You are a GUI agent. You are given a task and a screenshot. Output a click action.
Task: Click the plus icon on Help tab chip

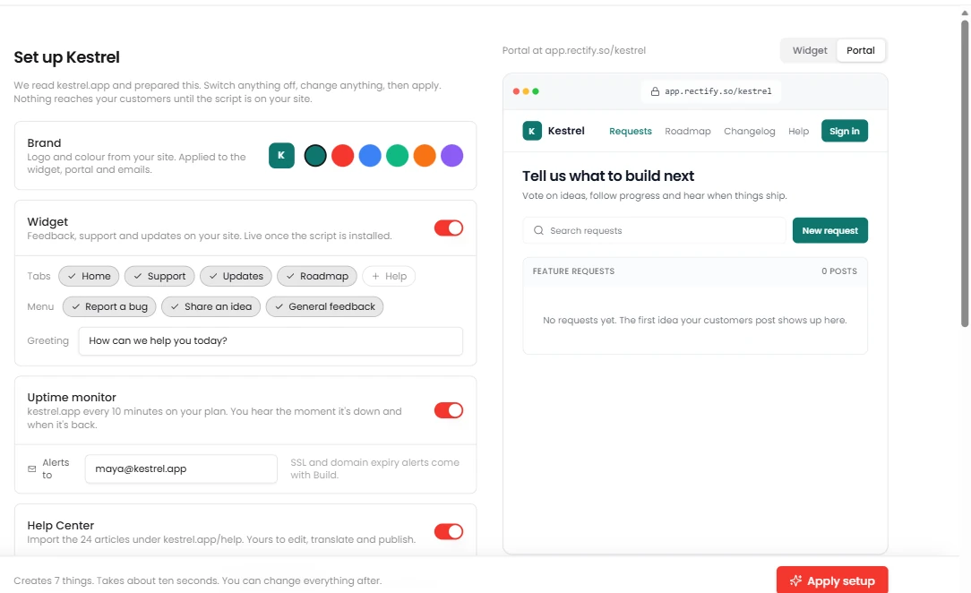click(x=375, y=276)
